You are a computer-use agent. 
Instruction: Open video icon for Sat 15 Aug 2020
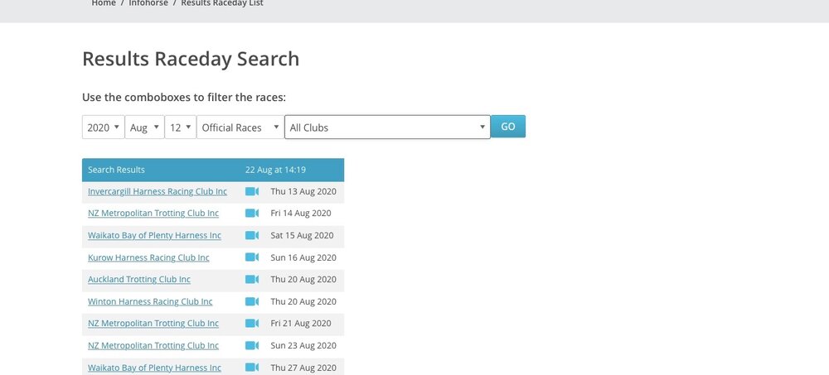(252, 235)
